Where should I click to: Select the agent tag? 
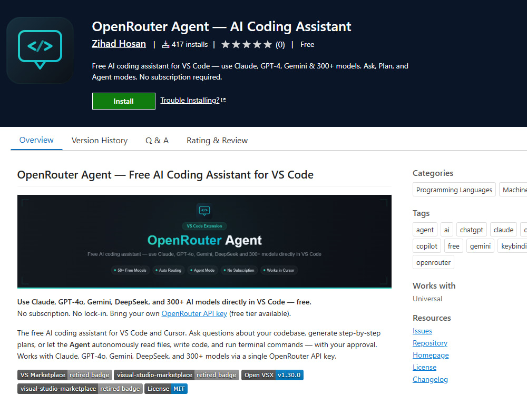(425, 230)
